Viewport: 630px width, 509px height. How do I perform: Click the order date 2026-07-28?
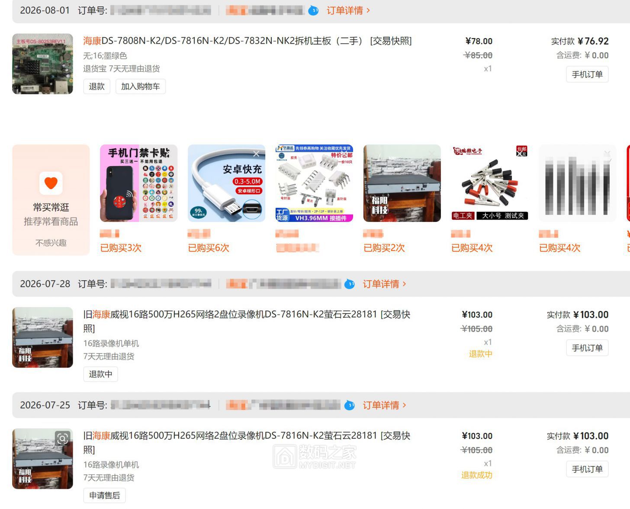point(45,284)
